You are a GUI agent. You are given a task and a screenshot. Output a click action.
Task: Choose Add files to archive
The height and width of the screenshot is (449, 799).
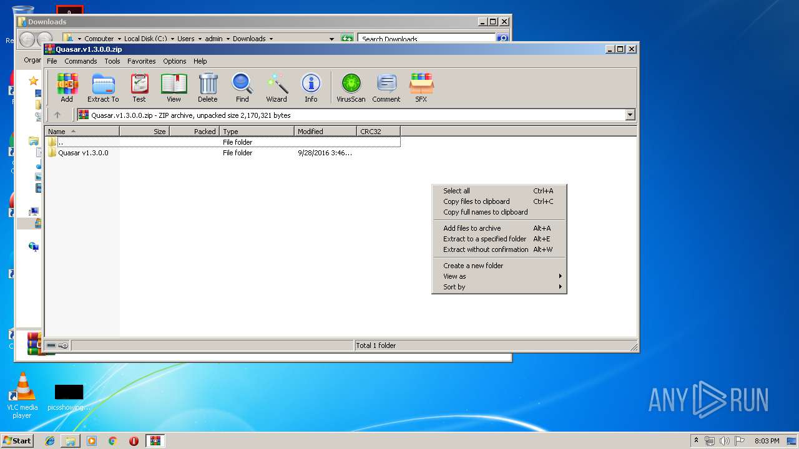[x=499, y=228]
